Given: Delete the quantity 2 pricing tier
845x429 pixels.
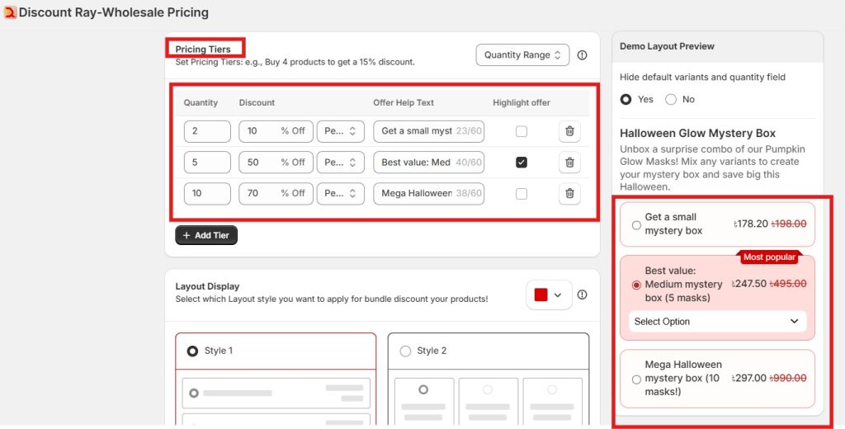Looking at the screenshot, I should tap(569, 131).
